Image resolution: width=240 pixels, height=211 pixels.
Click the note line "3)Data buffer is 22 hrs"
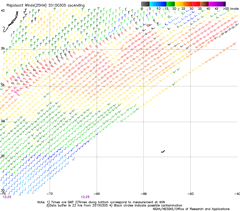click(114, 205)
